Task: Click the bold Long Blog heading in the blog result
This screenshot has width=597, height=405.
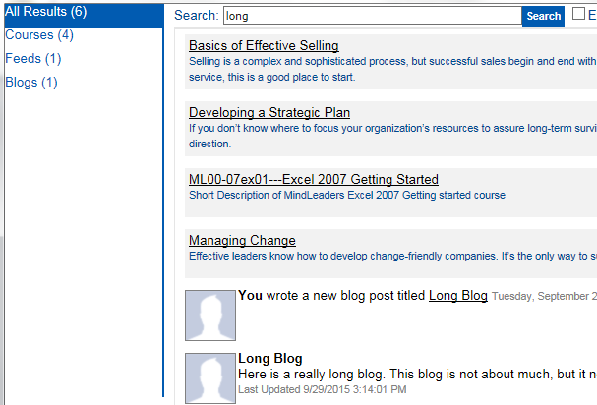Action: (x=270, y=359)
